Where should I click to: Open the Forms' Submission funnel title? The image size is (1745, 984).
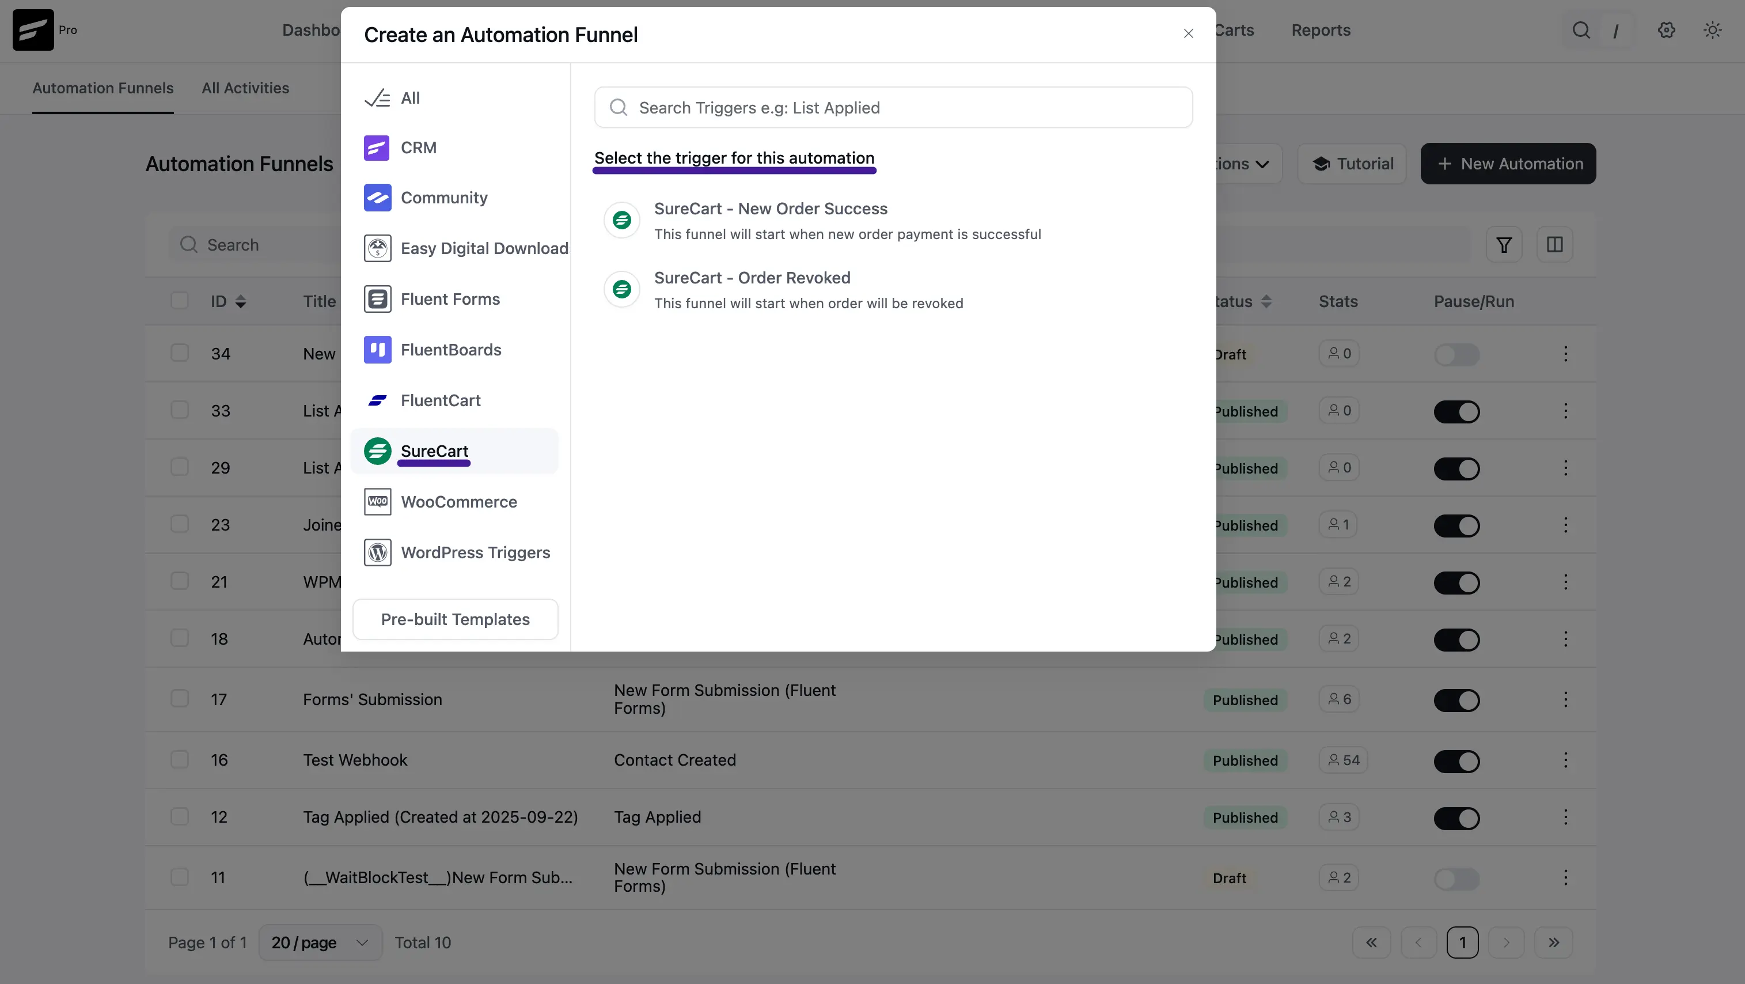coord(373,699)
